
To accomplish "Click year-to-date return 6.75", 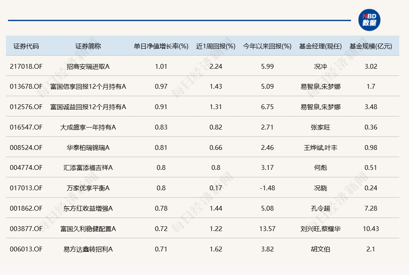I will (x=267, y=107).
